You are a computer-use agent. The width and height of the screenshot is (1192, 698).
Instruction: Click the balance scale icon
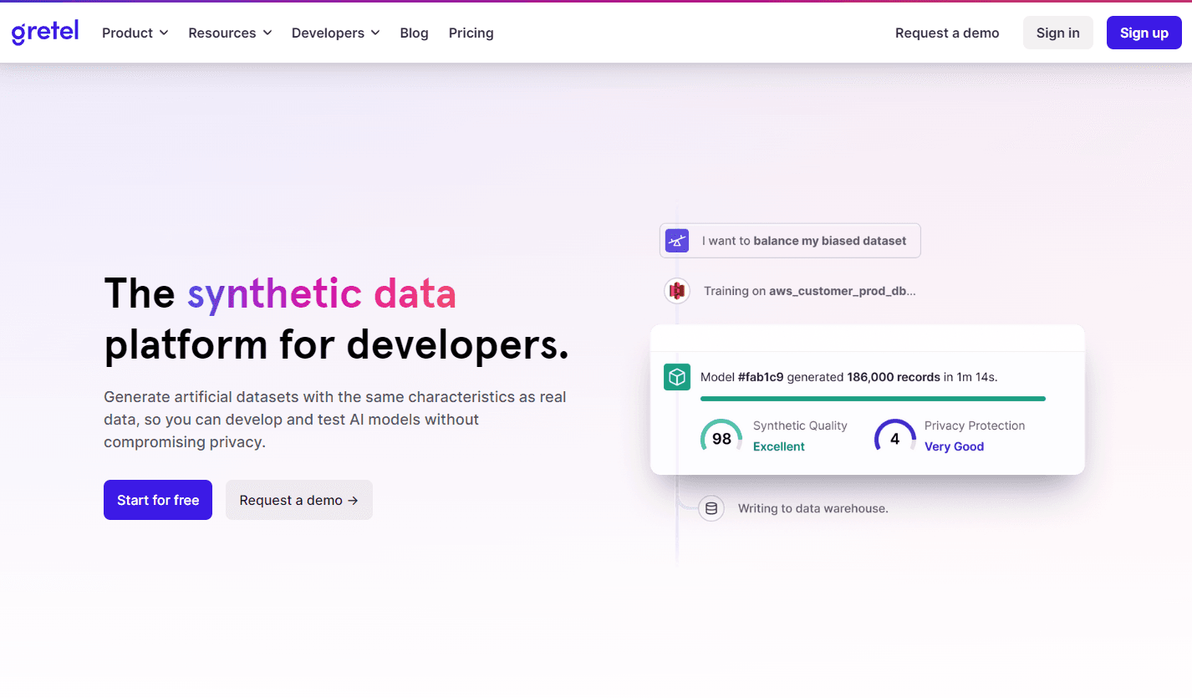coord(676,241)
